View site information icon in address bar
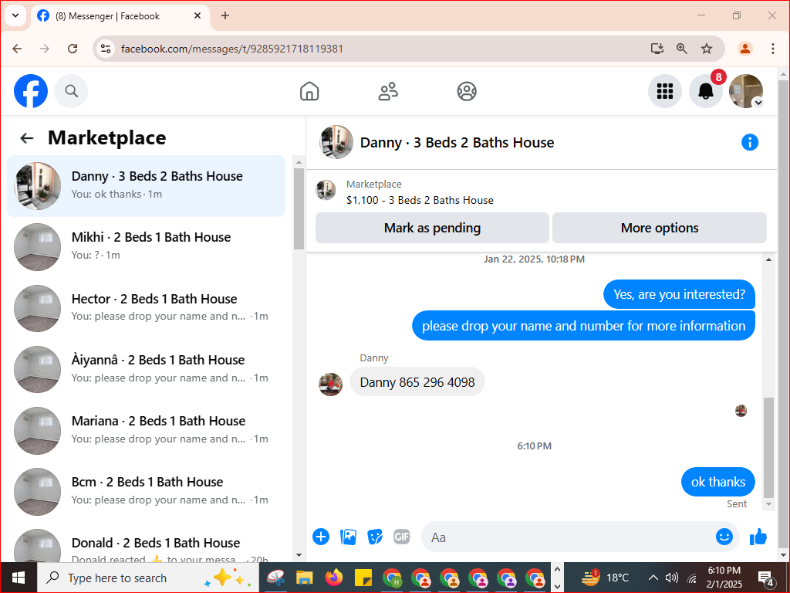 coord(105,49)
